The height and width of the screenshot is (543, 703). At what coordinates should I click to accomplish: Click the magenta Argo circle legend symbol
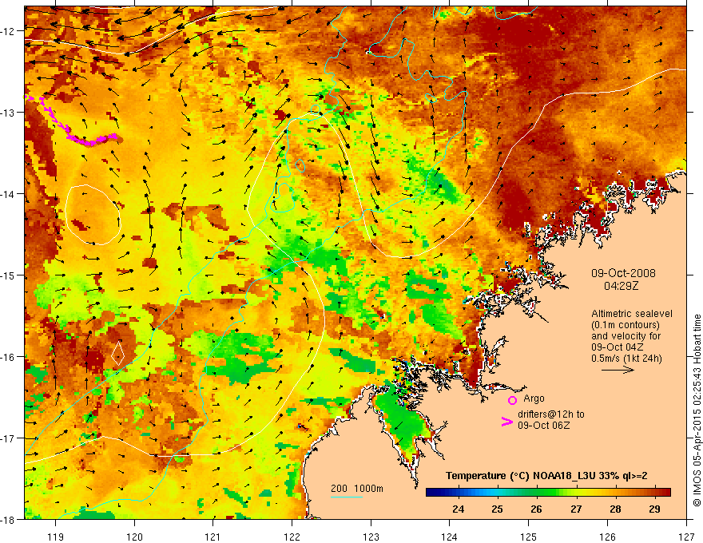512,400
